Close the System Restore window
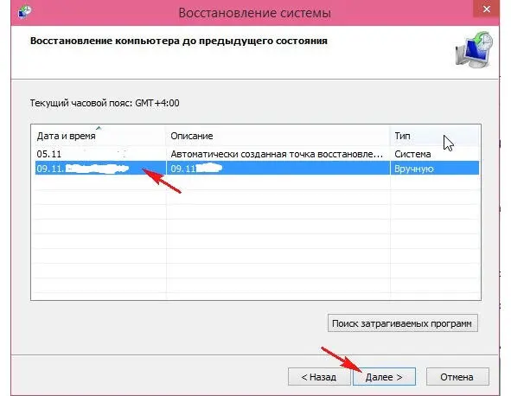Viewport: 511px width, 396px height. (486, 10)
